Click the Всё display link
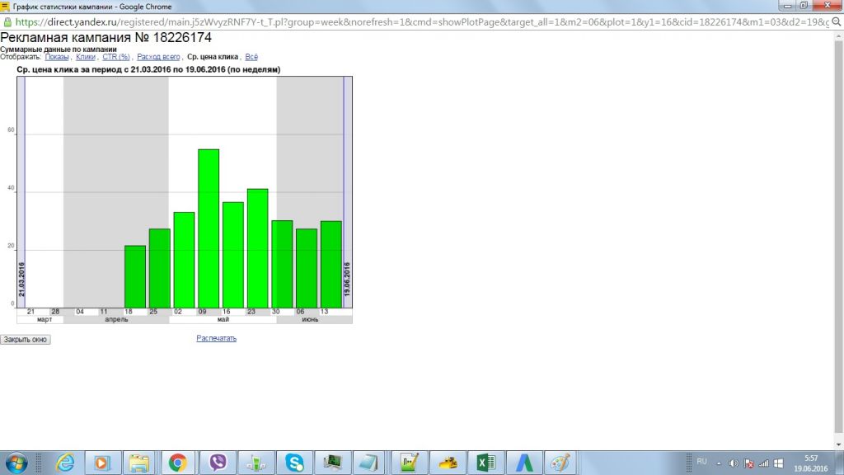Screen dimensions: 844x475 pos(251,57)
